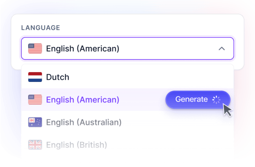
Task: Click the Australian flag icon
Action: (35, 122)
